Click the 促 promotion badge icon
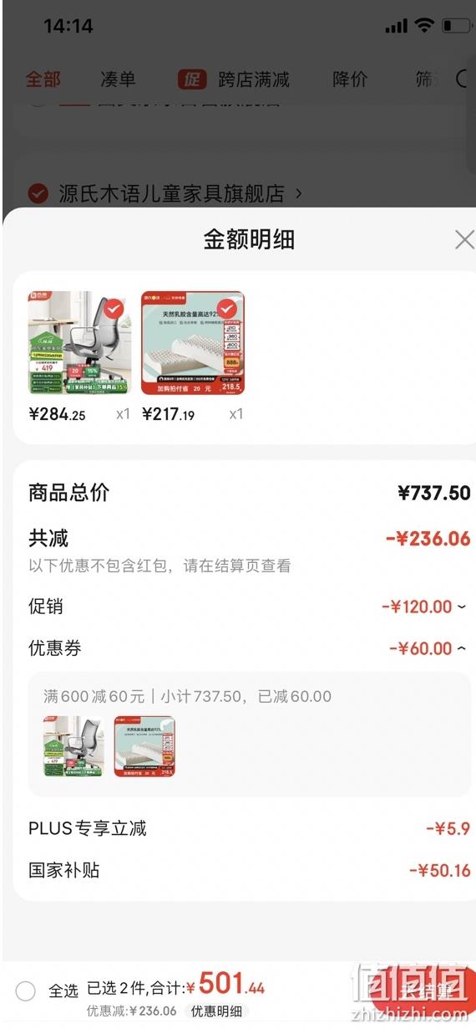The height and width of the screenshot is (1029, 476). click(x=192, y=79)
